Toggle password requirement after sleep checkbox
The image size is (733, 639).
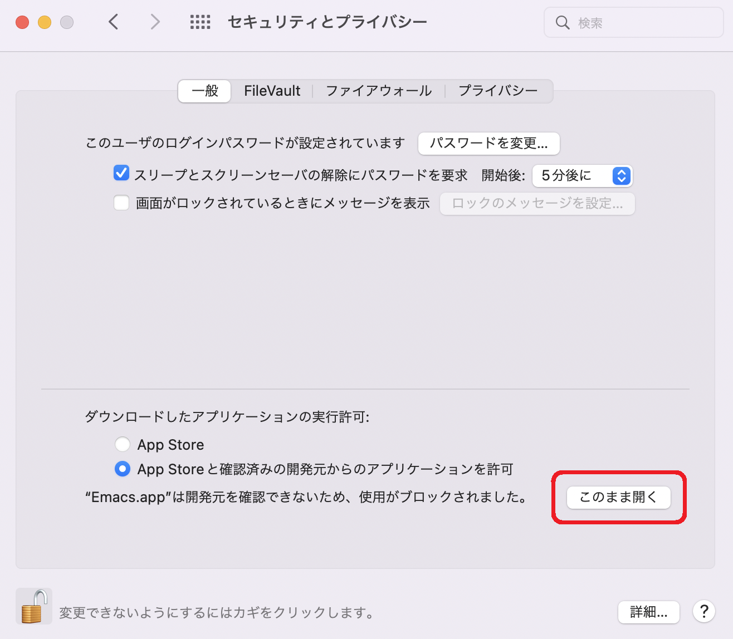click(x=121, y=174)
